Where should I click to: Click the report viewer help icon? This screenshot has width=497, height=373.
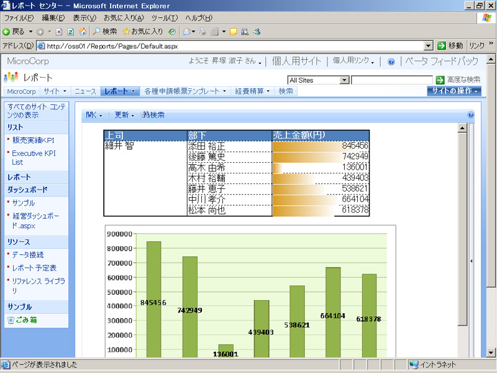pyautogui.click(x=471, y=115)
